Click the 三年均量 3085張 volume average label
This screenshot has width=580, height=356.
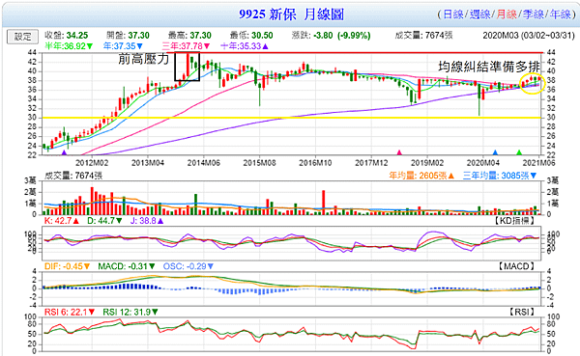pos(500,176)
